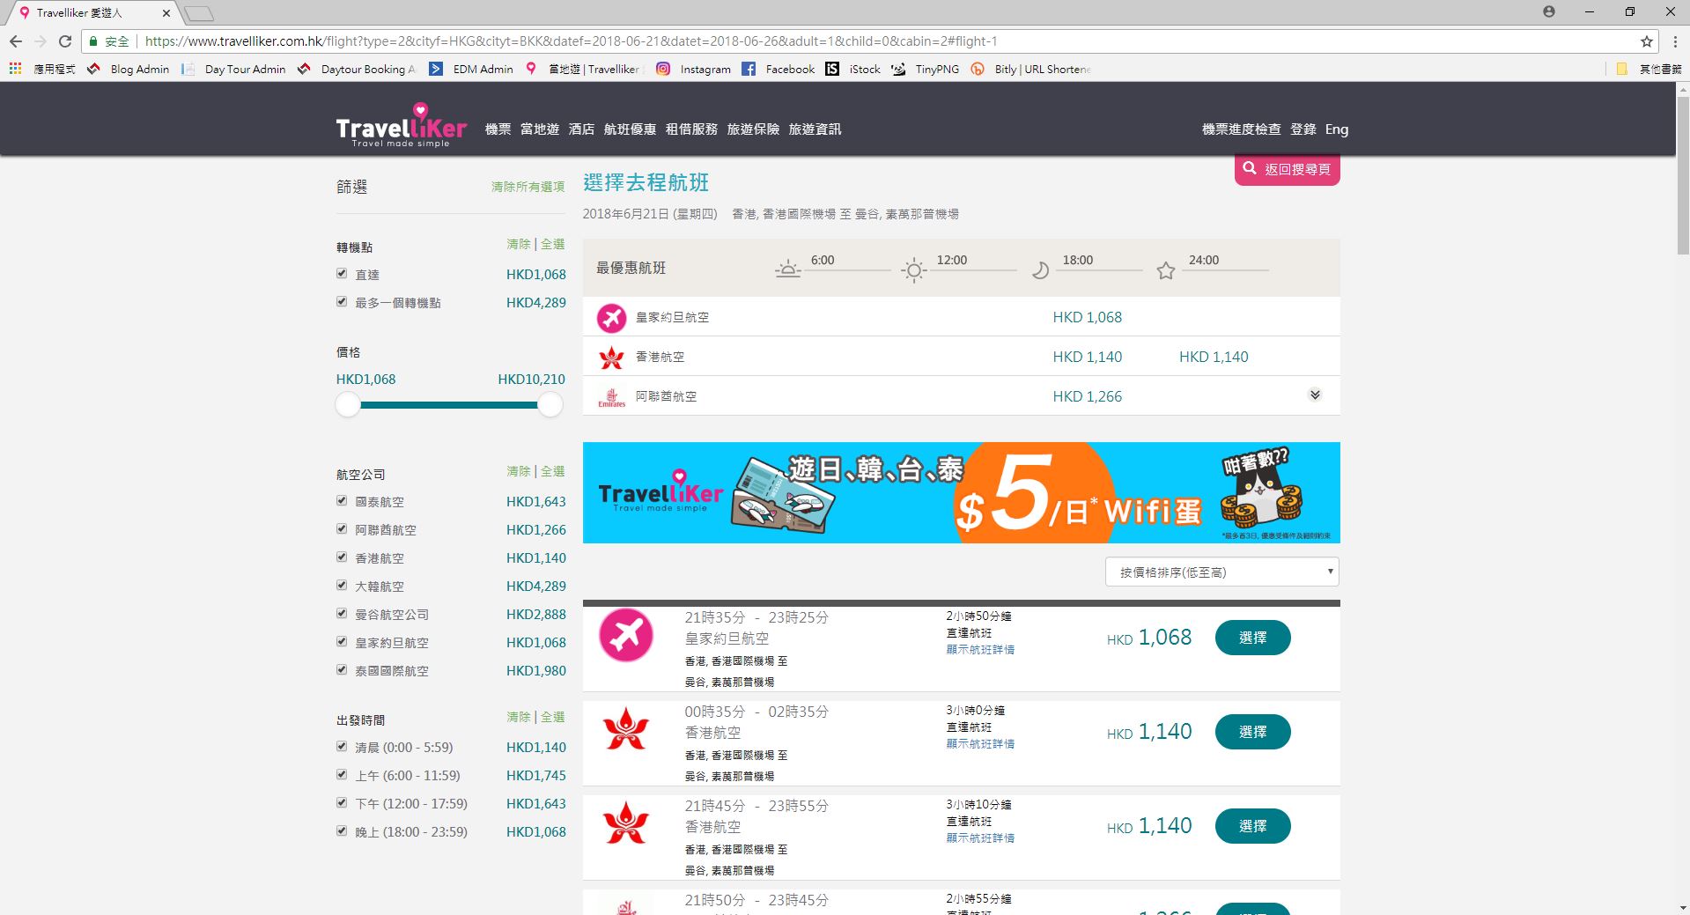Click the teal price range slider track
The height and width of the screenshot is (915, 1690).
tap(449, 405)
